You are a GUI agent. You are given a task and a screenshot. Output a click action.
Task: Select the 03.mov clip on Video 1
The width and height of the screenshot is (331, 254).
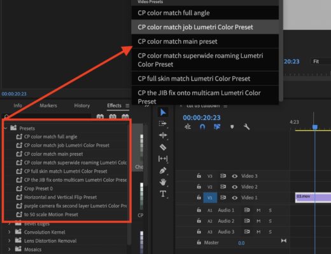click(313, 197)
